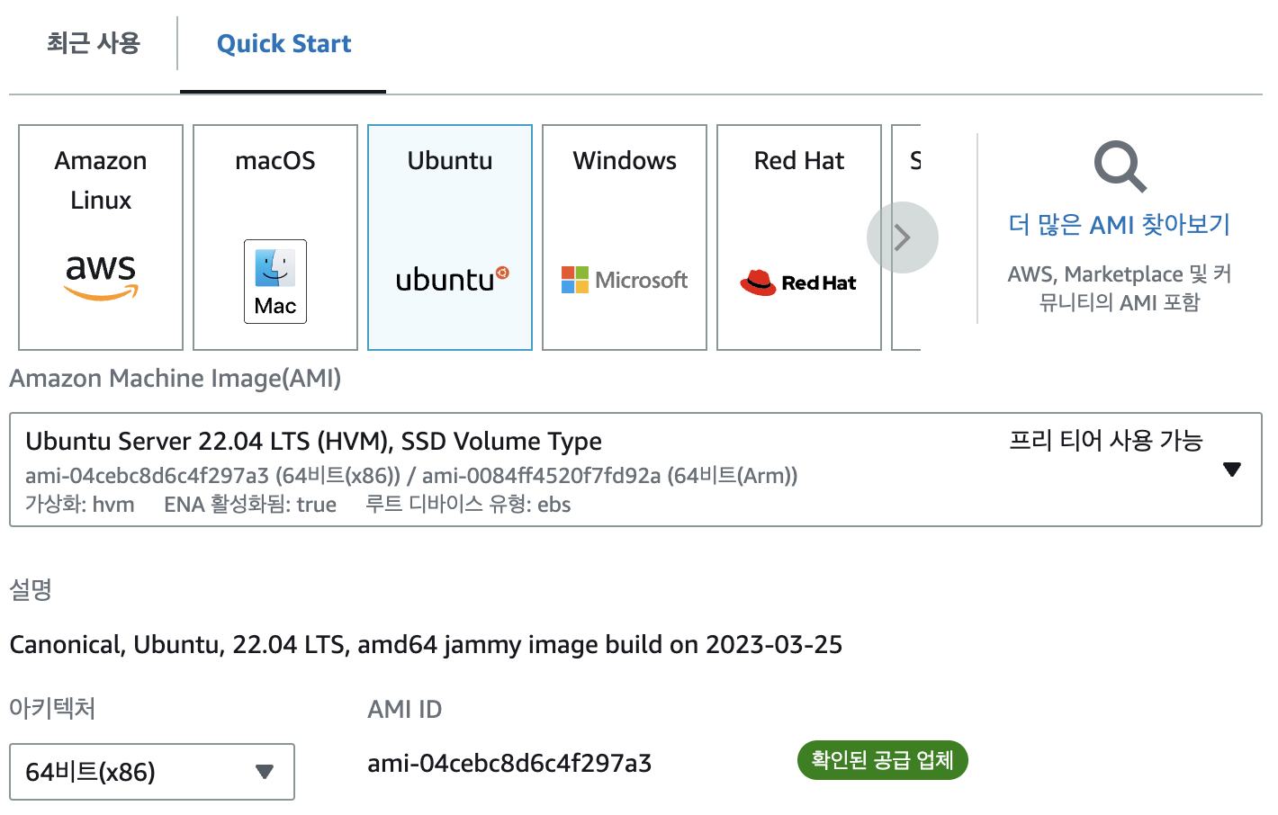Open the 64비트(x86) architecture dropdown
The image size is (1278, 815).
tap(152, 772)
